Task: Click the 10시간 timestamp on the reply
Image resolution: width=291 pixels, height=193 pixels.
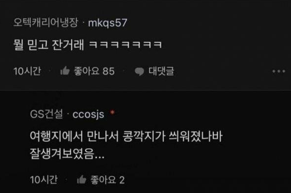Action: tap(44, 180)
